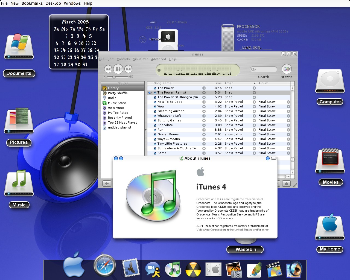This screenshot has height=280, width=350.
Task: Click the Snow Patrol arrow on Chocolate row
Action: (x=254, y=125)
